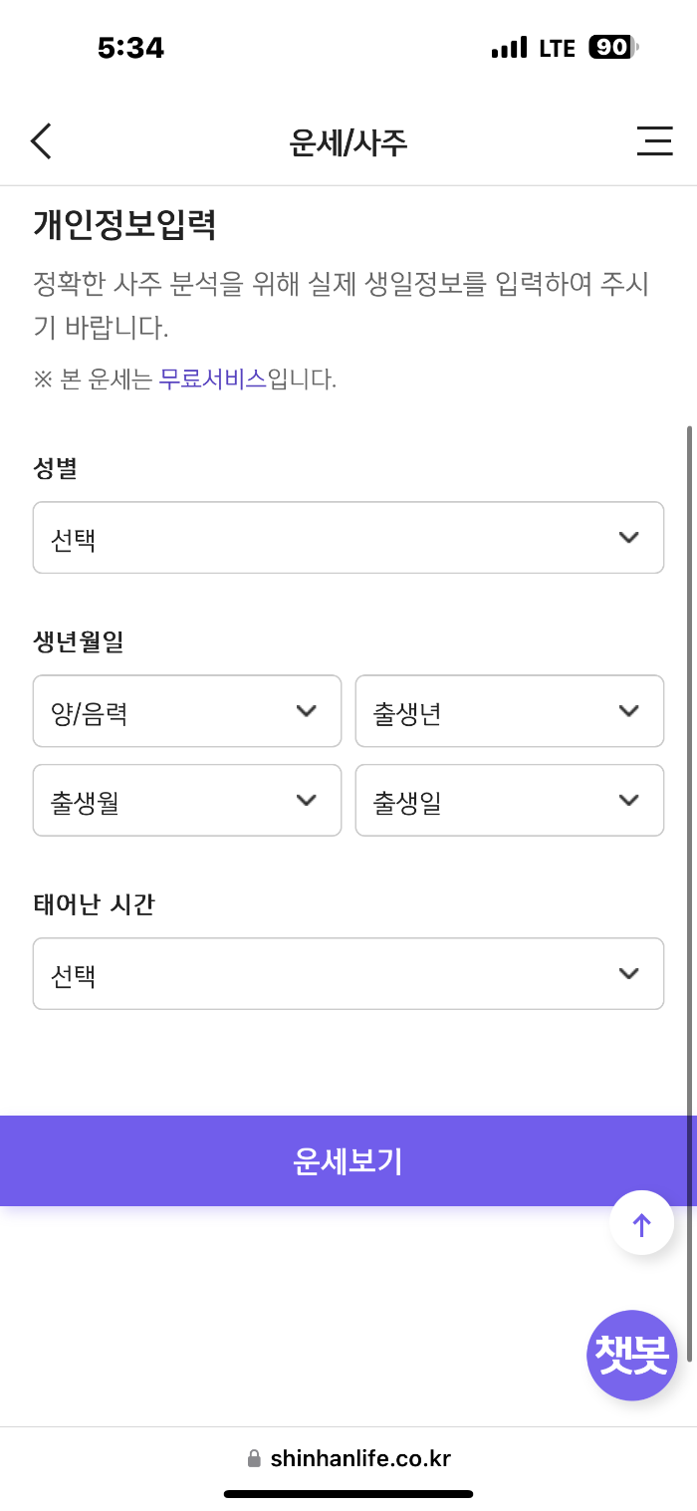This screenshot has width=697, height=1511.
Task: Tap the back arrow icon
Action: tap(41, 141)
